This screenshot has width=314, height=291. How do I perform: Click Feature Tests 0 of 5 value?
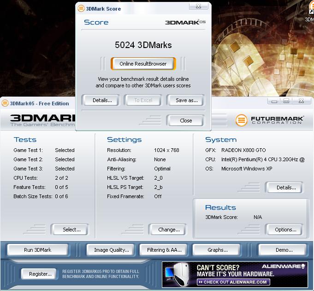point(61,187)
